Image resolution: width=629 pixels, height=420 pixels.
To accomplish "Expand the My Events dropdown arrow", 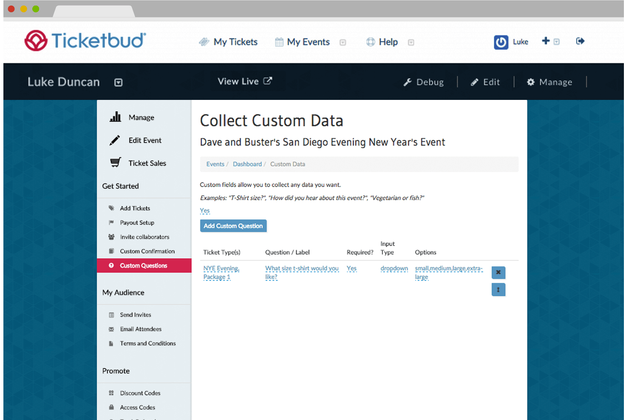I will coord(343,42).
